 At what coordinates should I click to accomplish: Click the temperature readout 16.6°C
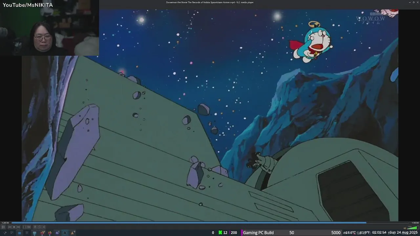(351, 232)
